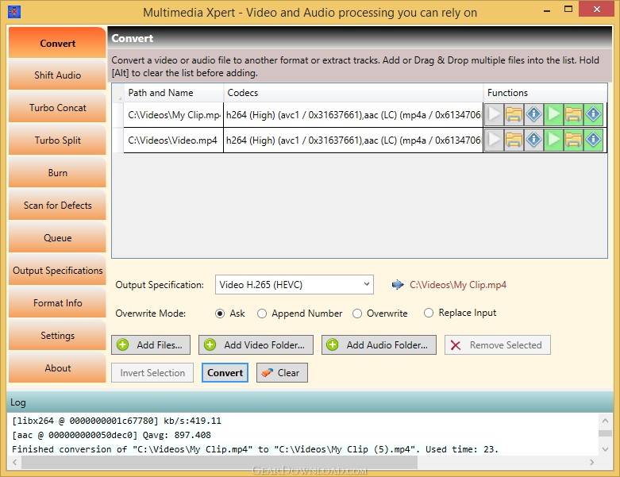Play the input file of My Clip.mp4 (gray play icon)
This screenshot has height=477, width=620.
[494, 114]
